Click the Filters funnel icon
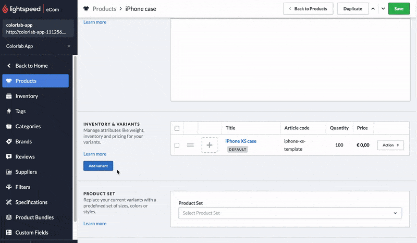 click(x=9, y=187)
